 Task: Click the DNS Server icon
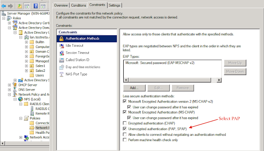[x=15, y=90]
